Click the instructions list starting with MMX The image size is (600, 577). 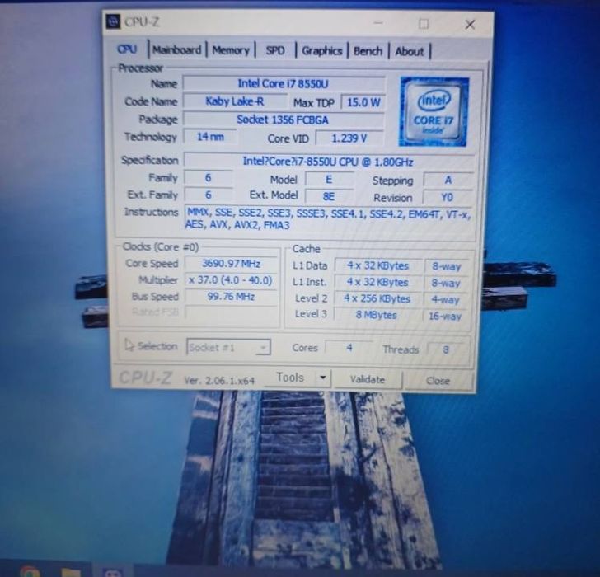(328, 219)
